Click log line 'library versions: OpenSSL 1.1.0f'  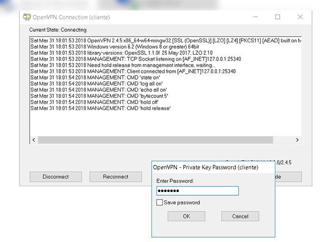(121, 53)
